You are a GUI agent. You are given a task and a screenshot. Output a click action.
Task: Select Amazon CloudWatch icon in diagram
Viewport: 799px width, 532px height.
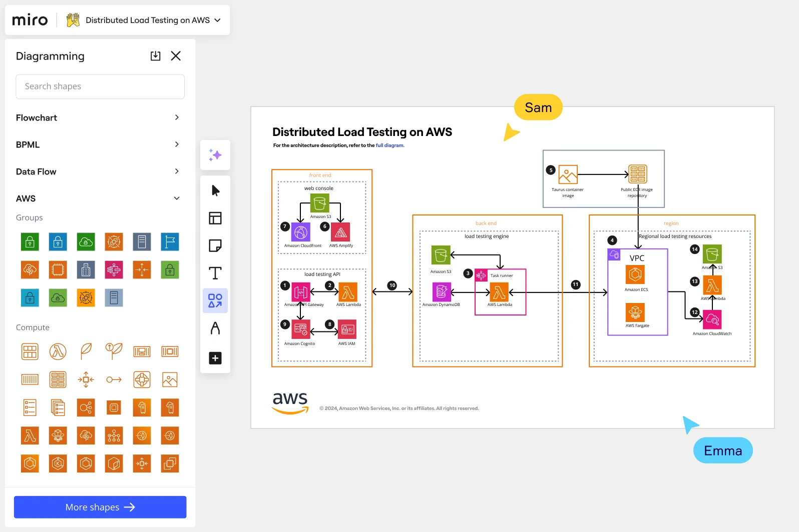(x=712, y=319)
